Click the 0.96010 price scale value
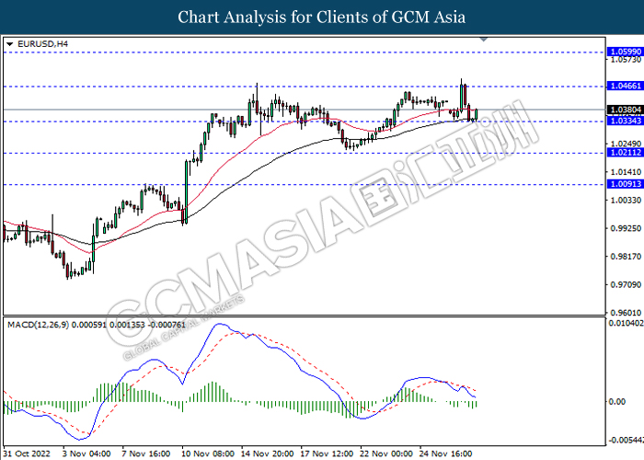The width and height of the screenshot is (644, 460). [x=626, y=313]
